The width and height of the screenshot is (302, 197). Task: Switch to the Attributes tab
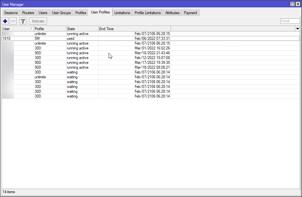[x=172, y=13]
